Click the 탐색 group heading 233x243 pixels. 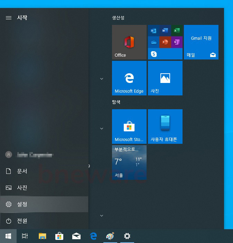pyautogui.click(x=116, y=102)
